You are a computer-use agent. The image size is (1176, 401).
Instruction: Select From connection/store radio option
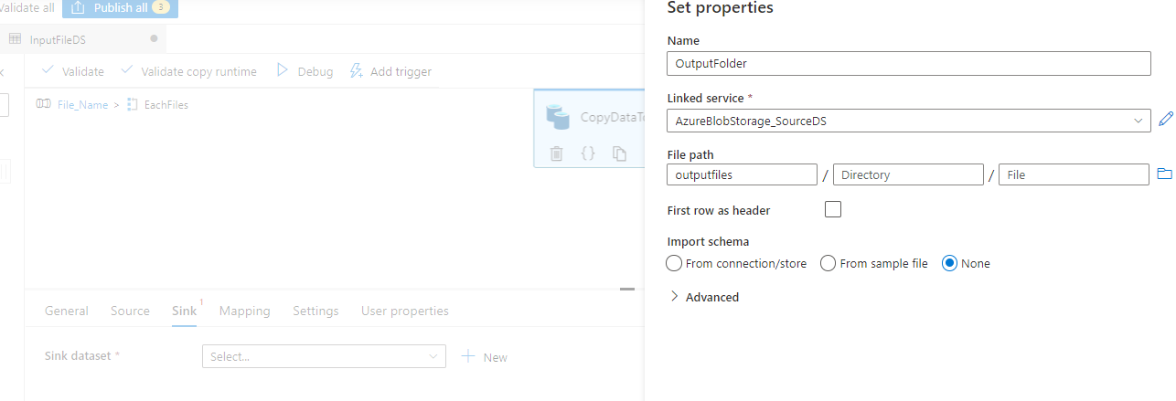(674, 263)
